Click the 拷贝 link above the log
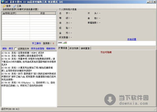This screenshot has height=112, width=157. pyautogui.click(x=11, y=49)
